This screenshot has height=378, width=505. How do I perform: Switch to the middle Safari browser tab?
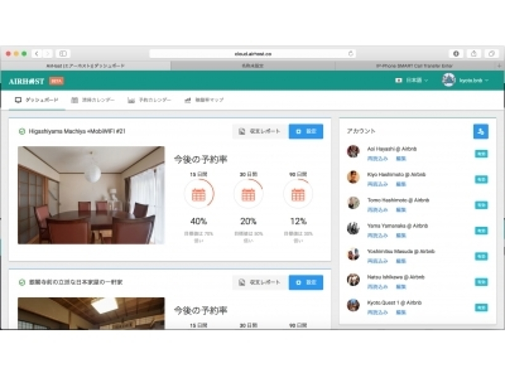253,66
